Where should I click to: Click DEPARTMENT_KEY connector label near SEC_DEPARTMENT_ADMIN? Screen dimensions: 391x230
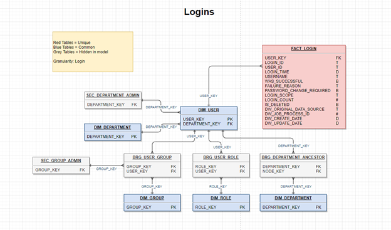pos(161,107)
